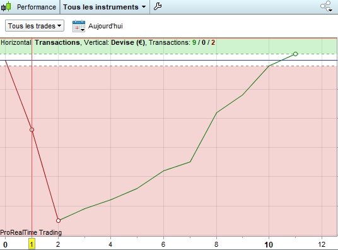
Task: Click the x-axis label 8
Action: pos(216,244)
